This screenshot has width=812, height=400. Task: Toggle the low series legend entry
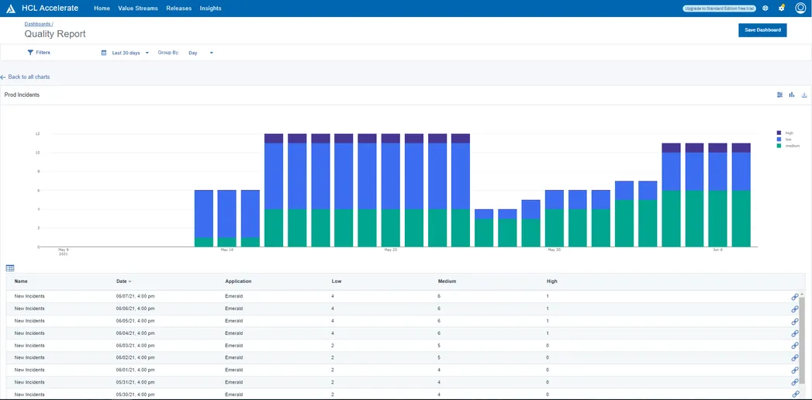pyautogui.click(x=785, y=140)
